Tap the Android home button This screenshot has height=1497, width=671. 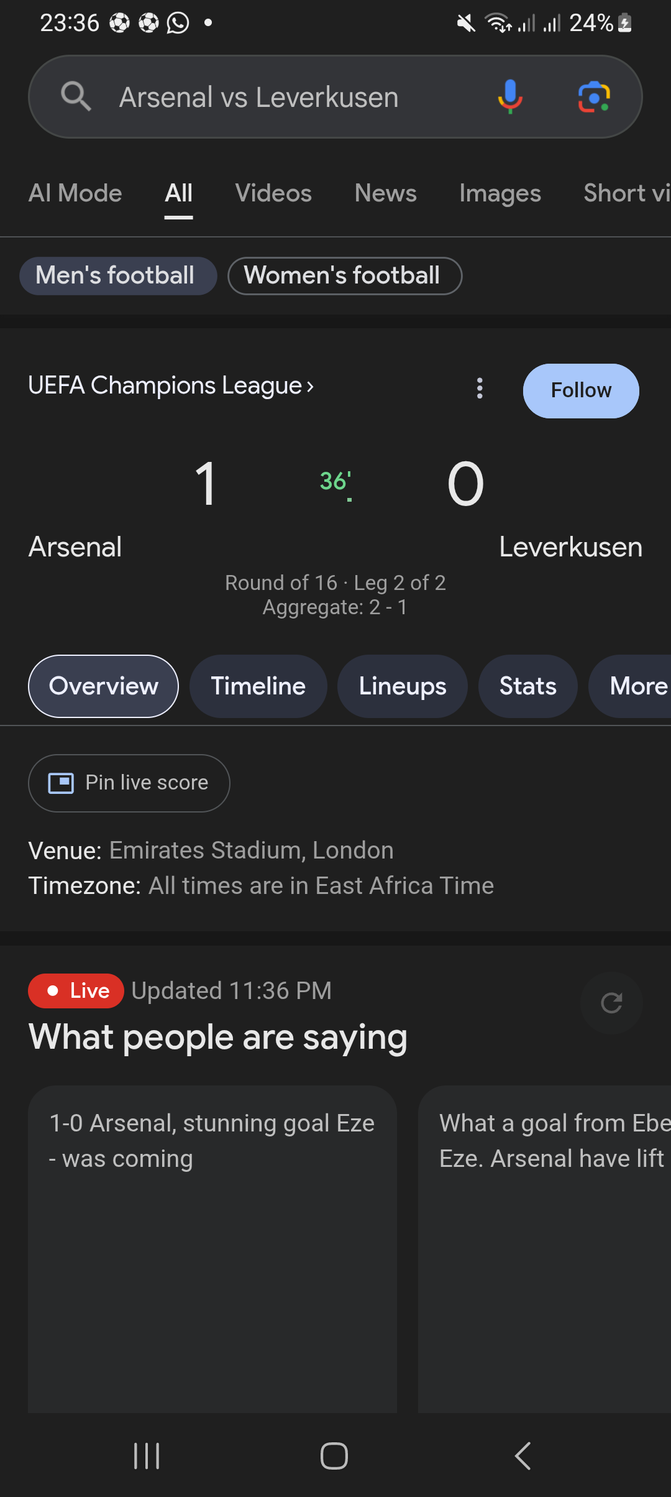(x=334, y=1456)
